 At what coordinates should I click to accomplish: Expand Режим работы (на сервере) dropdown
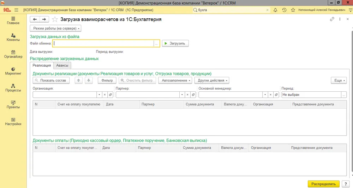pyautogui.click(x=55, y=28)
